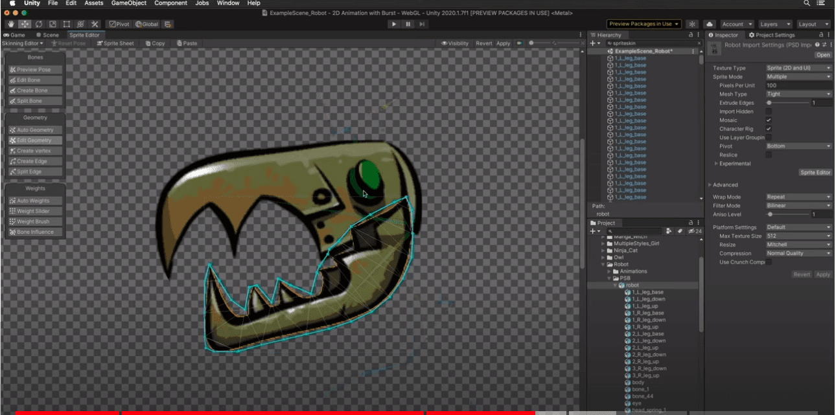Image resolution: width=836 pixels, height=415 pixels.
Task: Select Edit Geometry tool
Action: pos(35,140)
